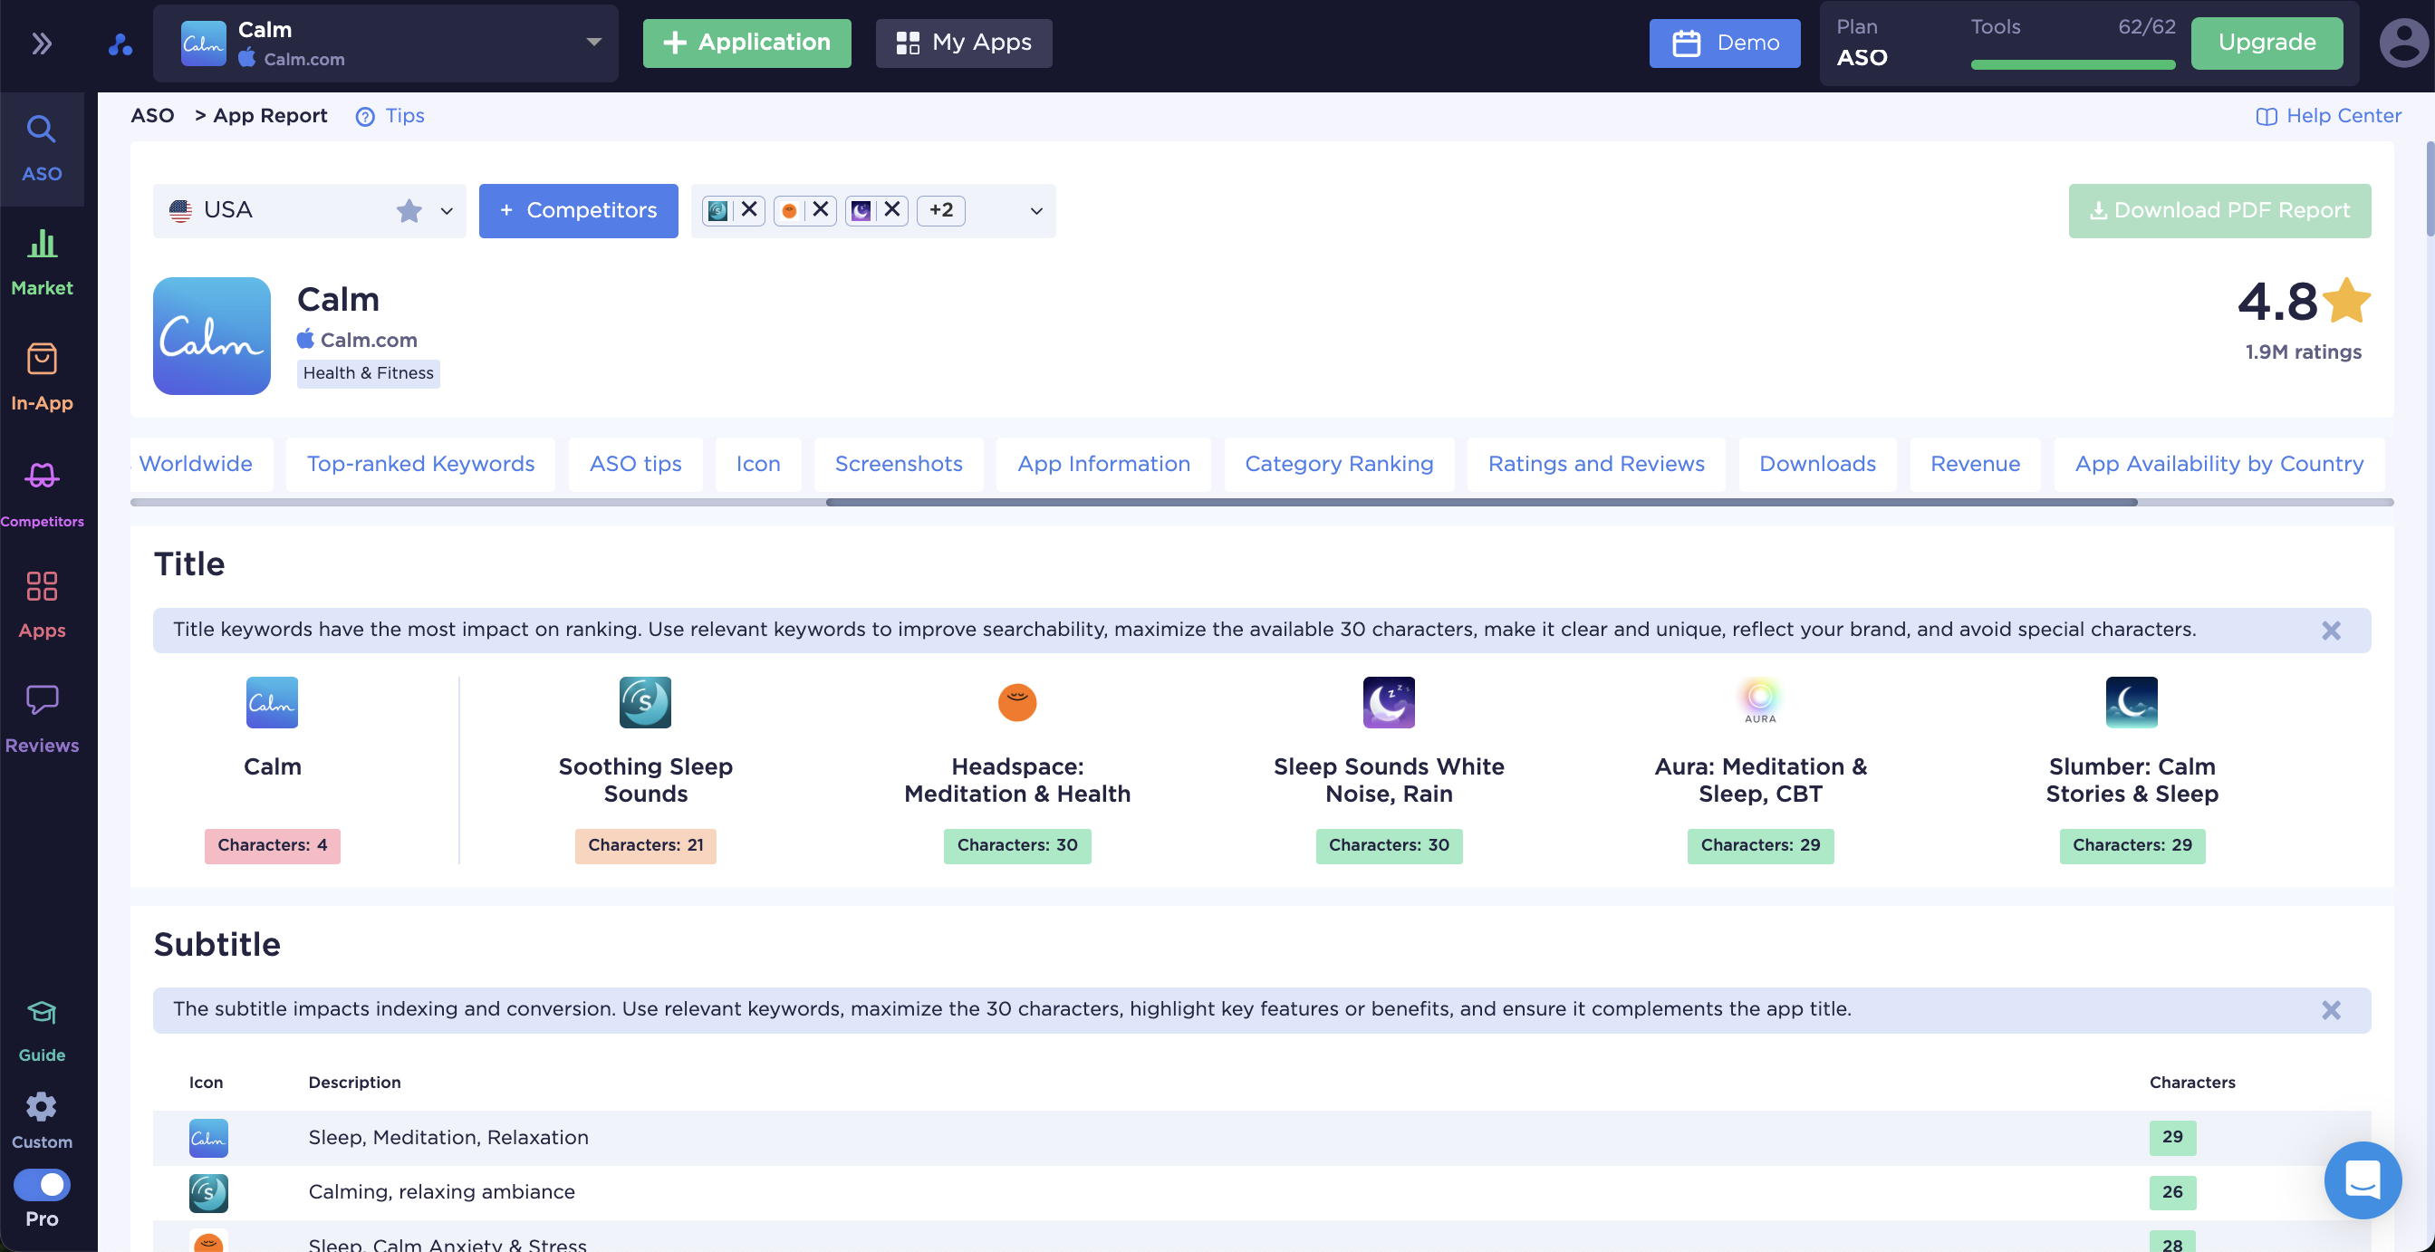Click the Health & Fitness category tag
The height and width of the screenshot is (1252, 2435).
click(369, 373)
